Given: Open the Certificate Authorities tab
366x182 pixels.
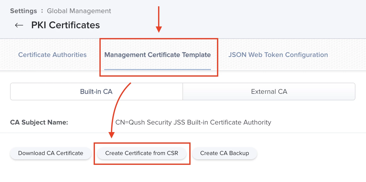Looking at the screenshot, I should pyautogui.click(x=52, y=55).
